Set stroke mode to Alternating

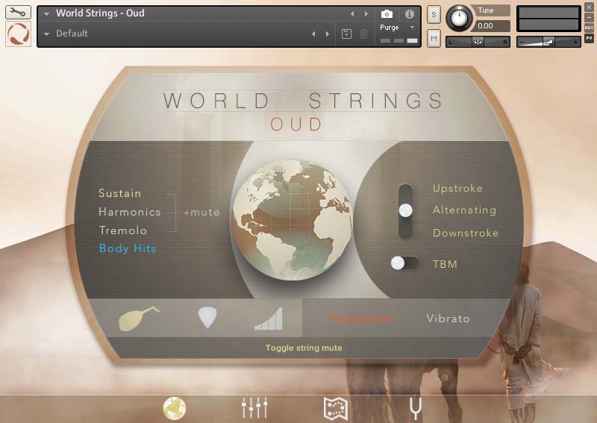pos(464,210)
